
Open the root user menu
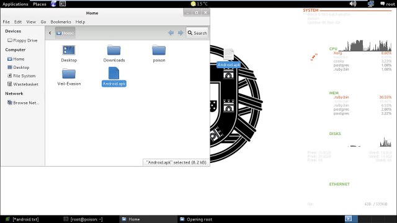pyautogui.click(x=387, y=4)
